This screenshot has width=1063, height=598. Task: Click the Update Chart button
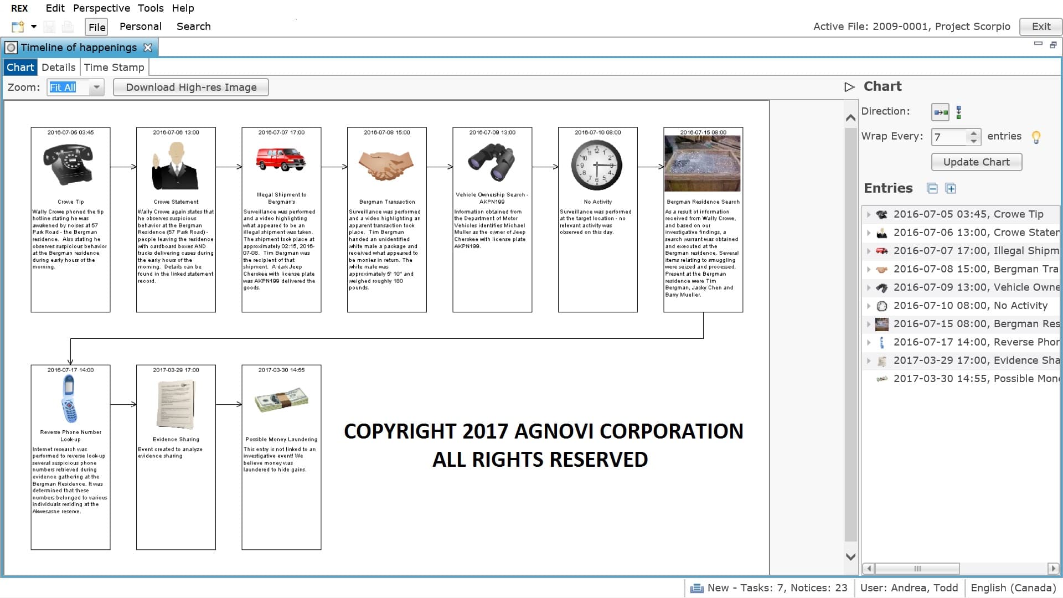tap(976, 162)
